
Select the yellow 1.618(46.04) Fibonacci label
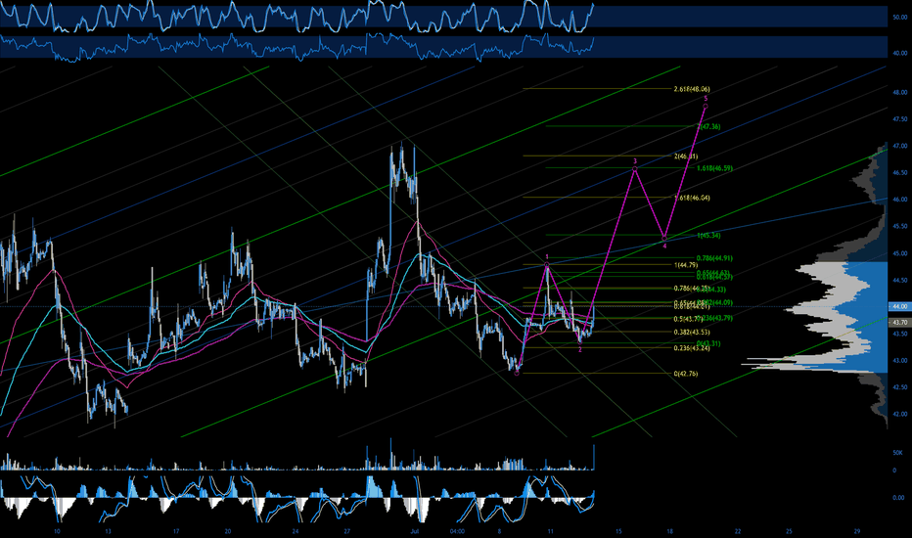(692, 198)
